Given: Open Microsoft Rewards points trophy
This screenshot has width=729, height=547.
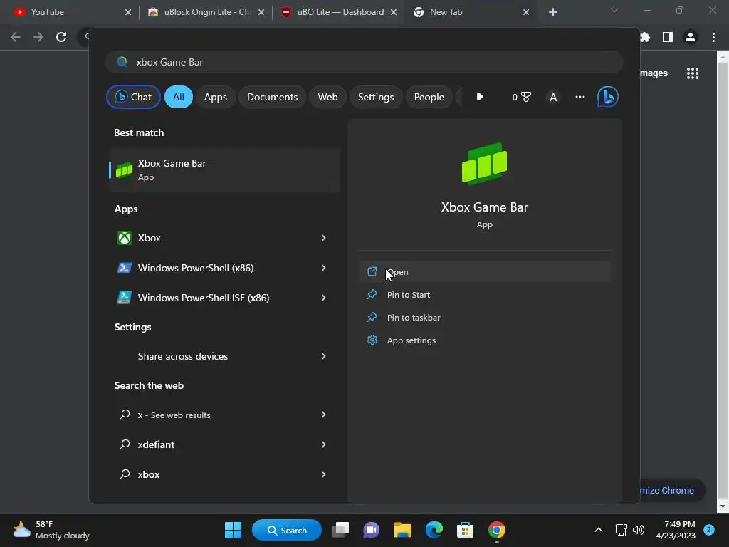Looking at the screenshot, I should (521, 97).
